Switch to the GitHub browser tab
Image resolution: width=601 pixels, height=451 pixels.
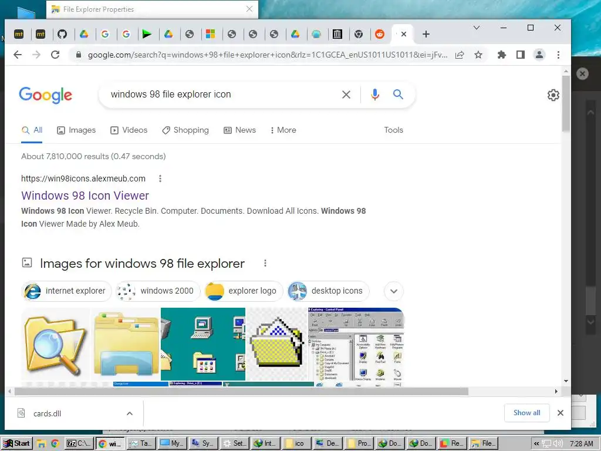[62, 34]
